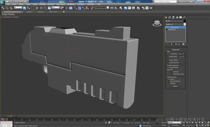This screenshot has height=127, width=210.
Task: Switch to the Display command panel tab
Action: pos(181,17)
